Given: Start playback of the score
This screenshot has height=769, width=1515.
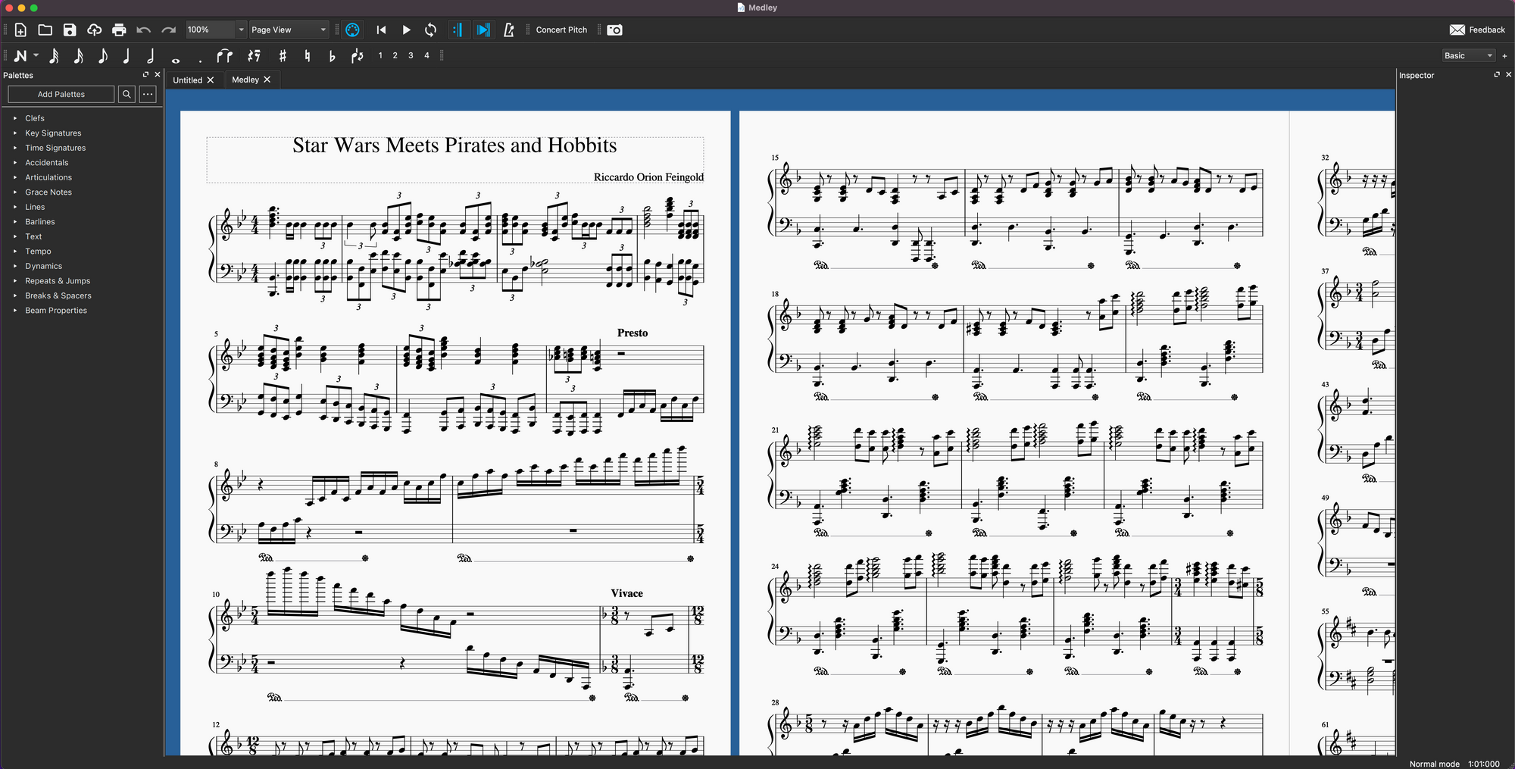Looking at the screenshot, I should [406, 30].
